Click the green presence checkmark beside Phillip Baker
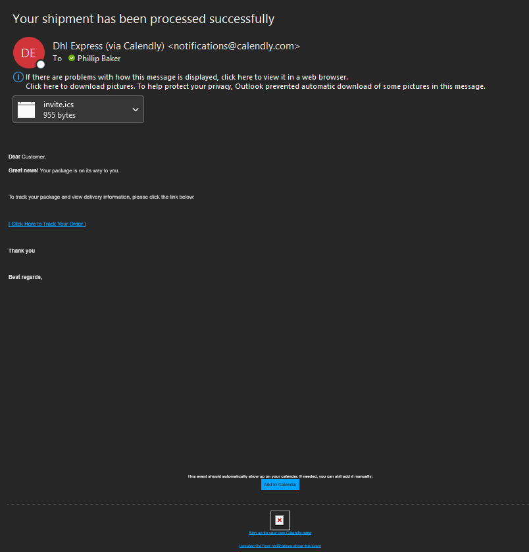The width and height of the screenshot is (529, 552). coord(72,58)
